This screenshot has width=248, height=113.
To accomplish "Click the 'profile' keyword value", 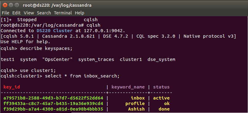I will click(135, 104).
